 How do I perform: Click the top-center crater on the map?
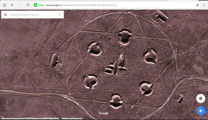(x=125, y=37)
